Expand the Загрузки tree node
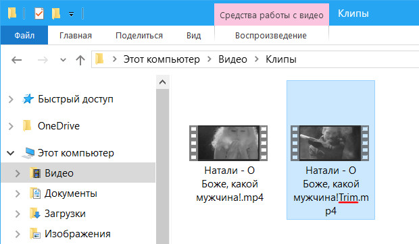Viewport: 419px width, 244px height. point(18,214)
